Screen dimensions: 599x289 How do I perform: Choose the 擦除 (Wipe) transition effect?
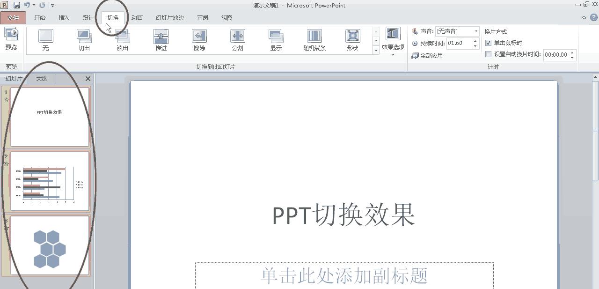pyautogui.click(x=199, y=39)
